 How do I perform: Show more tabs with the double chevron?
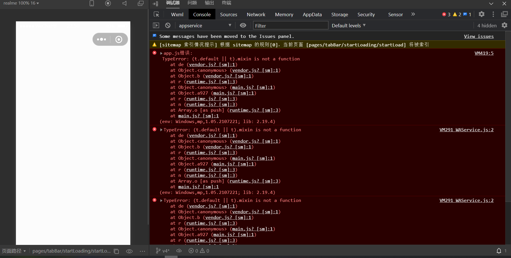[413, 14]
